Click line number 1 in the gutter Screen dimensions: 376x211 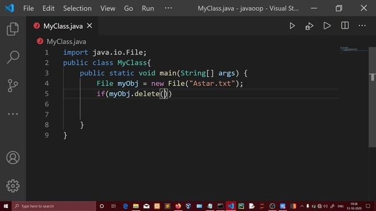coord(46,52)
